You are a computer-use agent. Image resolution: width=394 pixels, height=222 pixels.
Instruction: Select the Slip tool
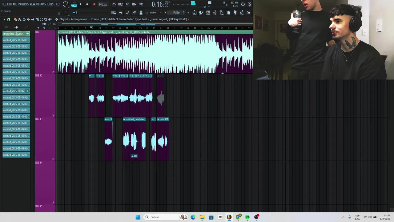(x=33, y=19)
